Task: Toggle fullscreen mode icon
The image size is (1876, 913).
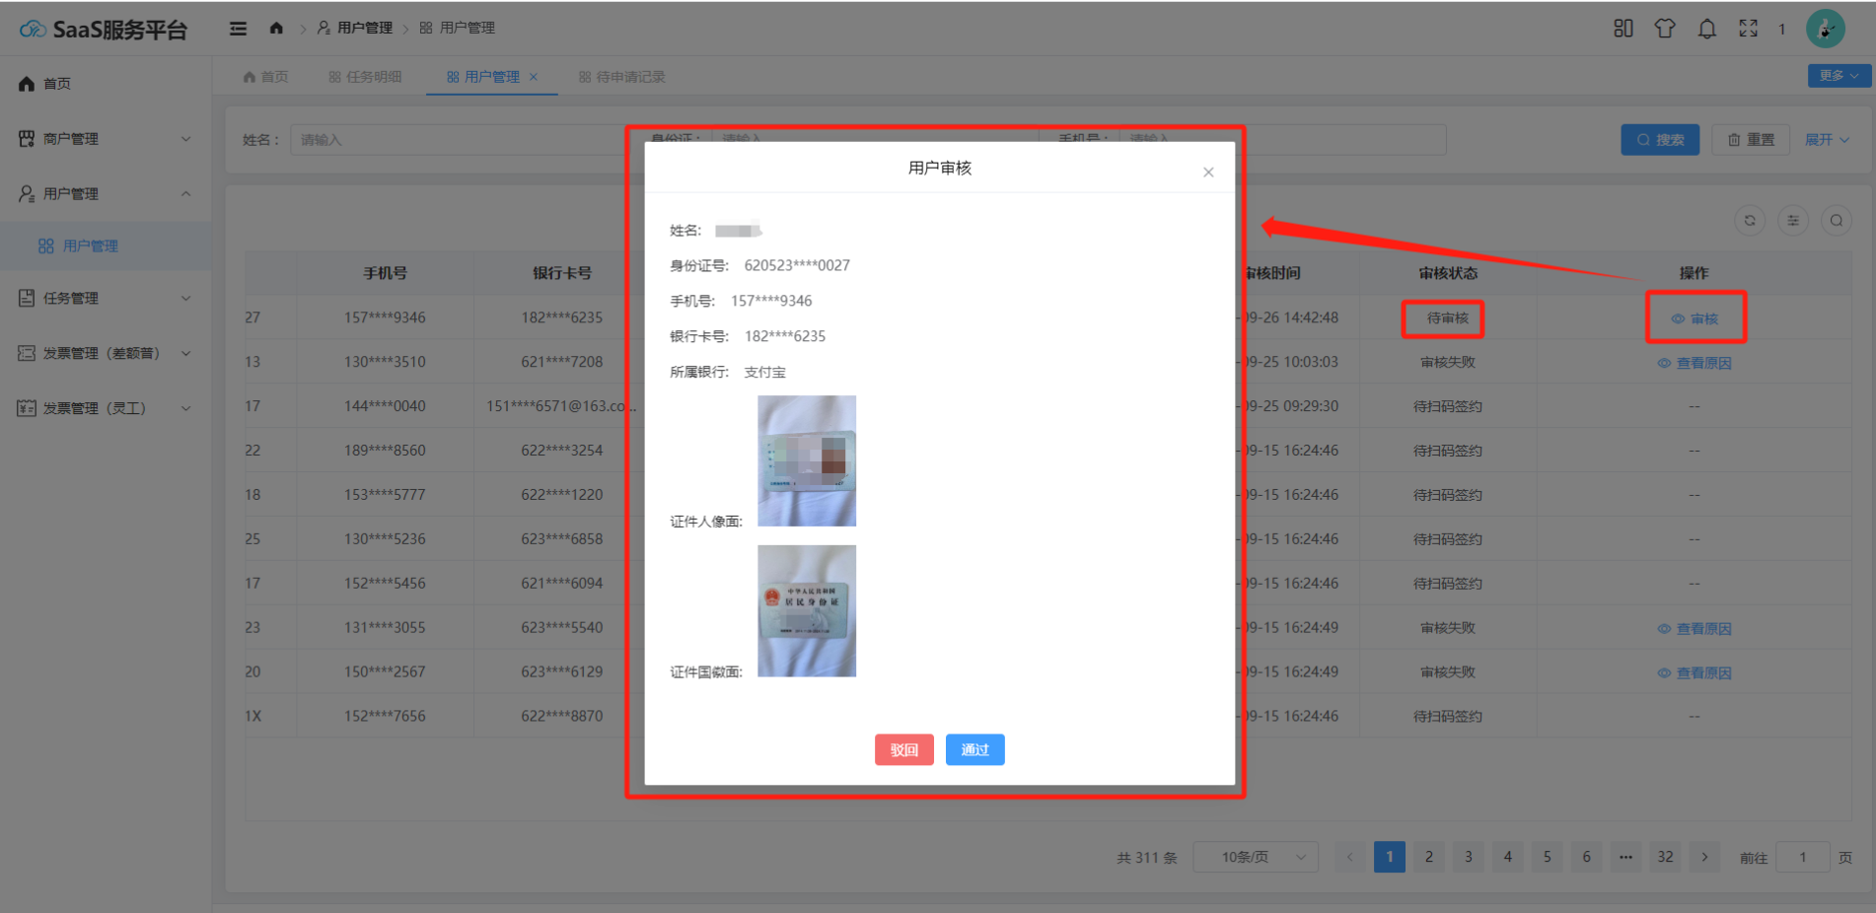Action: 1748,29
